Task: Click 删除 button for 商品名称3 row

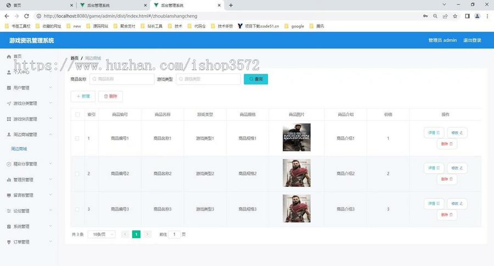Action: pos(447,215)
